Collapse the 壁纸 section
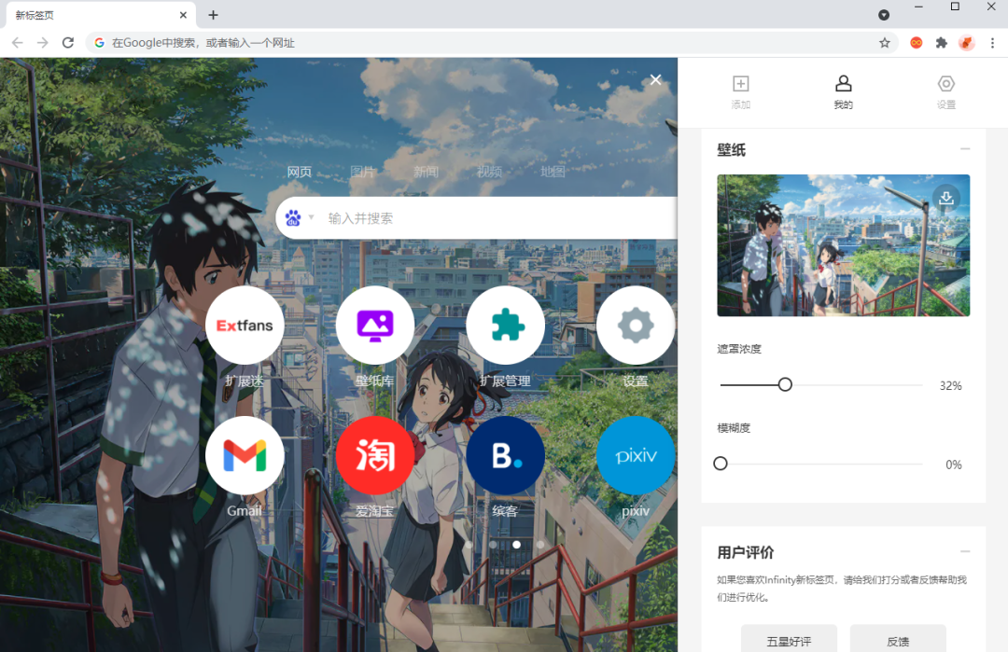 coord(965,149)
